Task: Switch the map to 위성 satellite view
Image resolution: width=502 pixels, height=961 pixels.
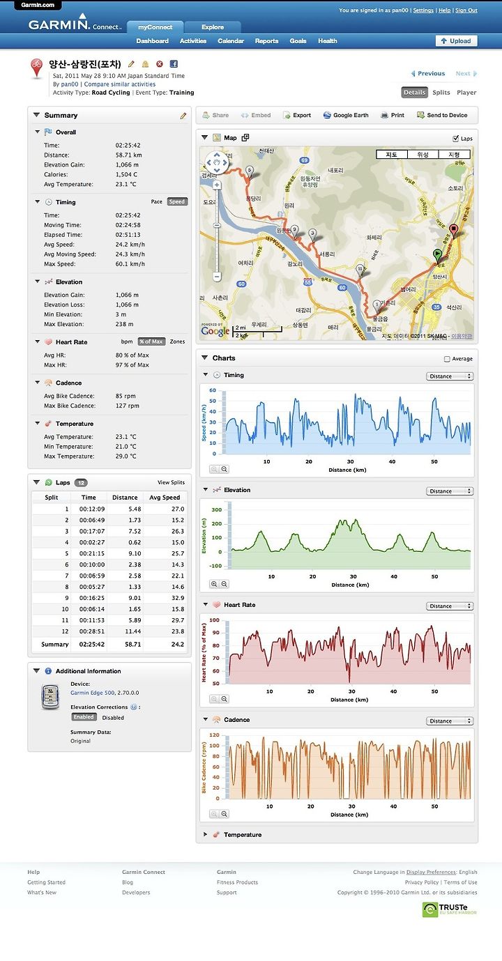Action: point(423,155)
